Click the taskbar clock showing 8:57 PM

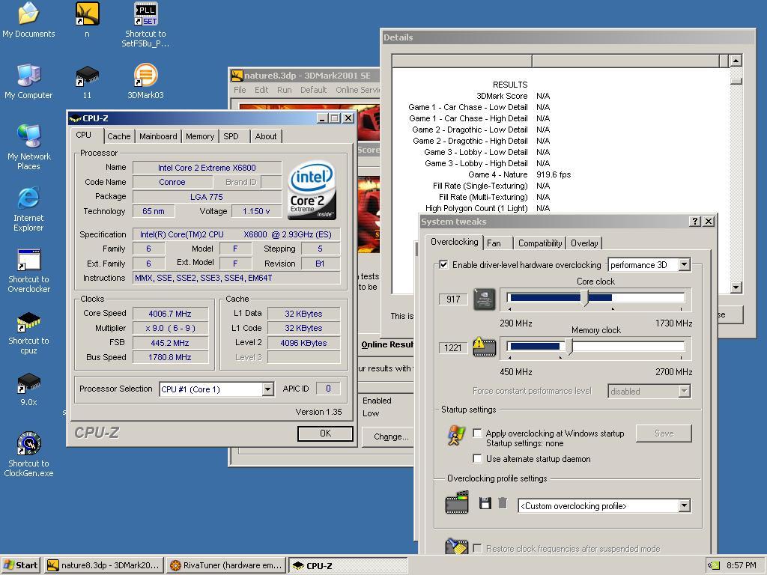coord(741,565)
